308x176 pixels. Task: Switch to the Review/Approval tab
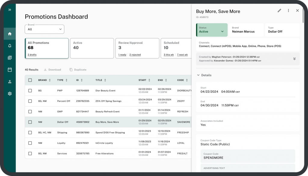[137, 48]
